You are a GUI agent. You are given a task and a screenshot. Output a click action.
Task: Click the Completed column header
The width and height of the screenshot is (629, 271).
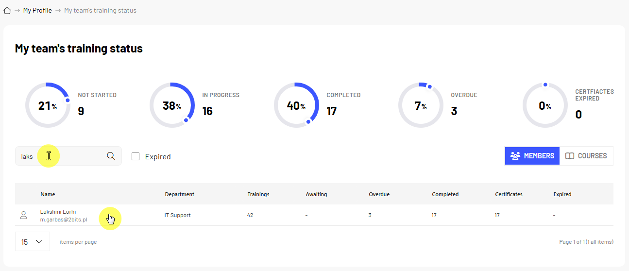(x=445, y=194)
